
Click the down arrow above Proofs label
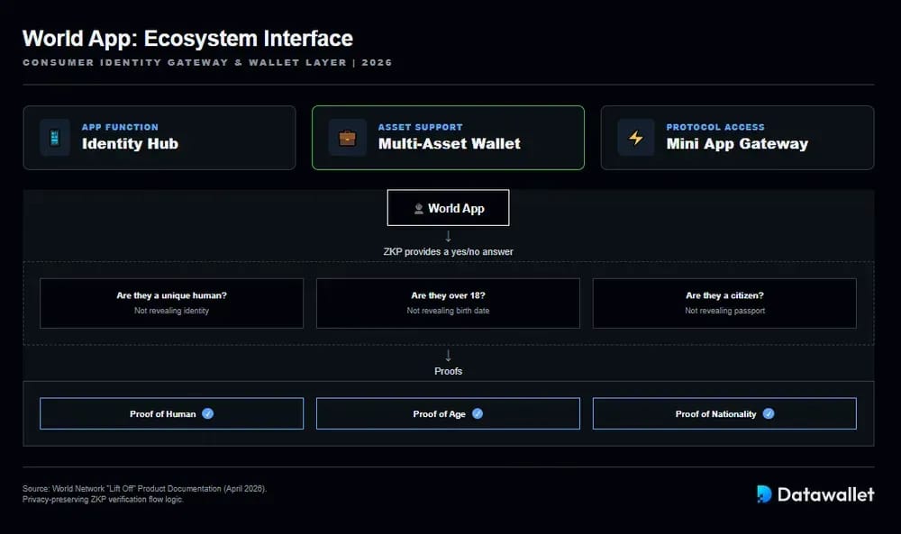[x=448, y=356]
